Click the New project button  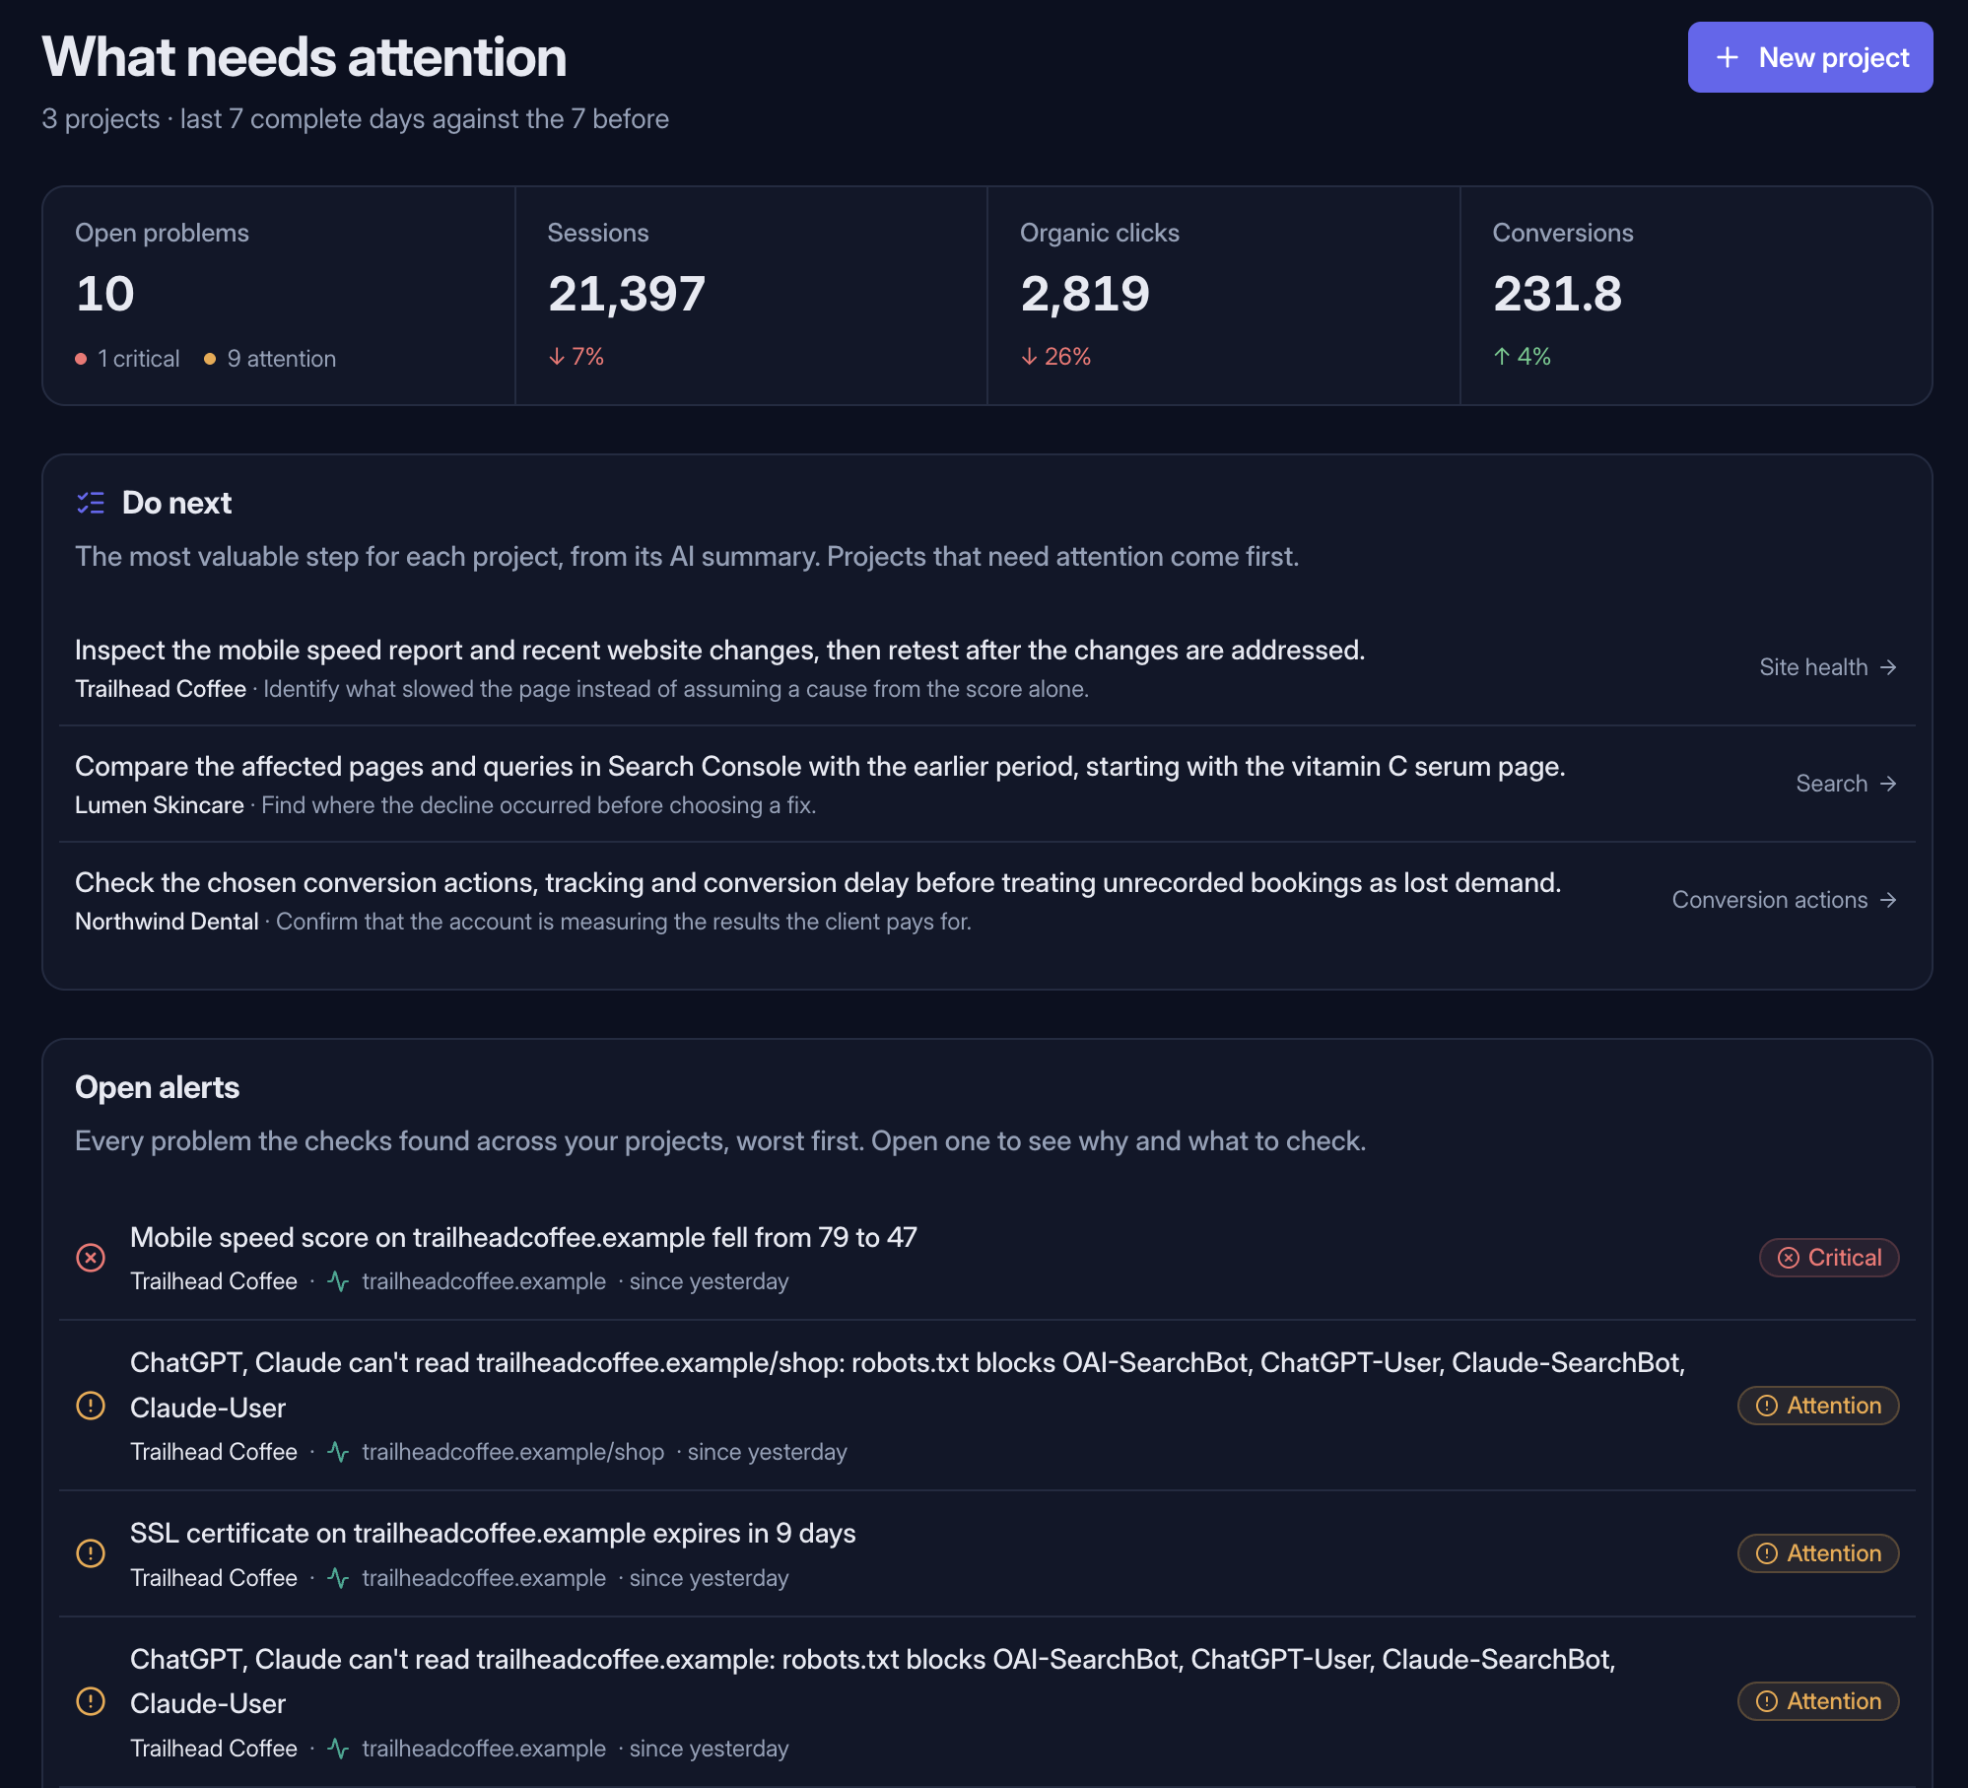1809,57
